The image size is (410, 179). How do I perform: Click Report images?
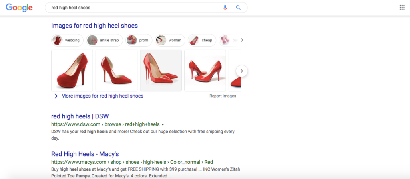223,96
